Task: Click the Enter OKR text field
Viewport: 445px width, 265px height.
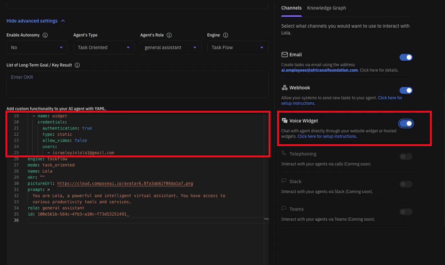Action: (x=137, y=84)
